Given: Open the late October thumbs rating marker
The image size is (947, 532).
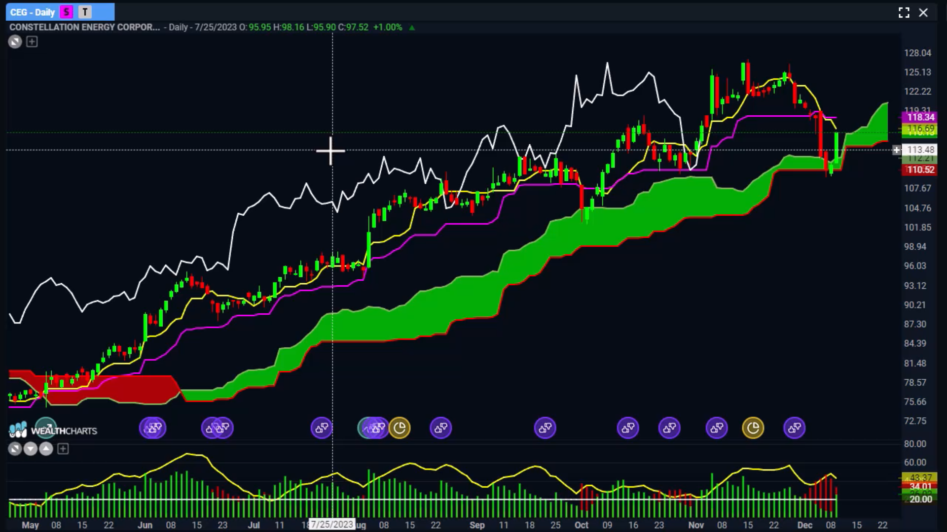Looking at the screenshot, I should [669, 428].
